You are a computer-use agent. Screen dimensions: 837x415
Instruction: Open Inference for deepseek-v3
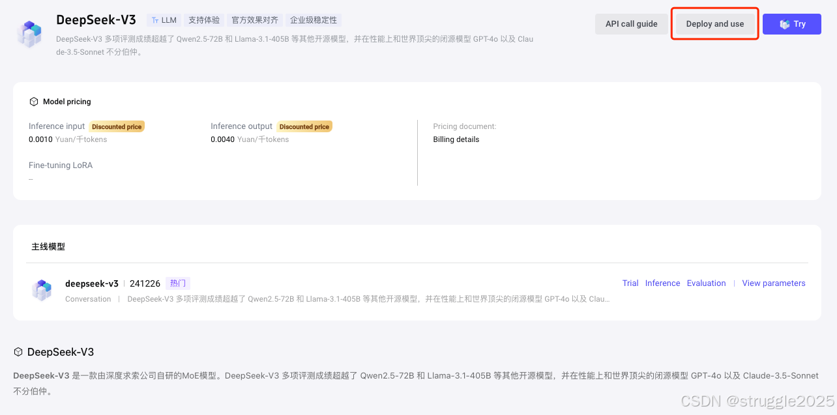click(662, 283)
